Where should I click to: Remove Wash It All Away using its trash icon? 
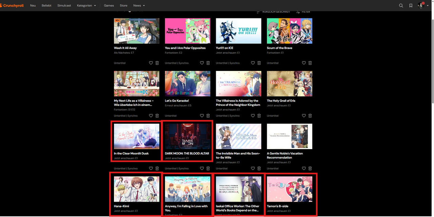tap(157, 63)
